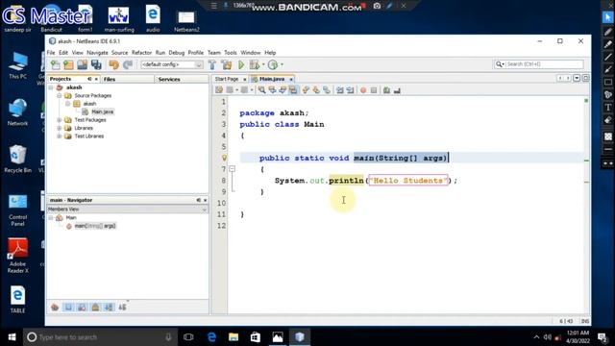Click the Last Edit icon in editor toolbar
Screen dimensions: 615x346
point(219,90)
